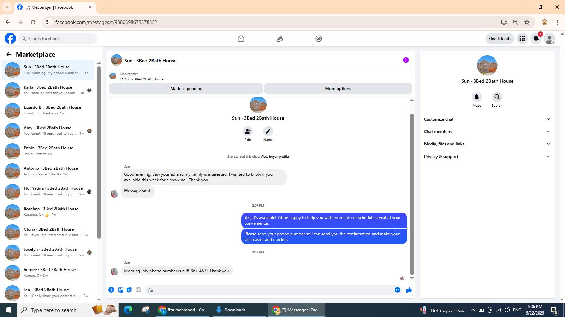
Task: Expand Customize chat section
Action: pyautogui.click(x=487, y=119)
